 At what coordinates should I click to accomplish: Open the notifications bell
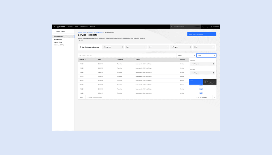point(207,27)
